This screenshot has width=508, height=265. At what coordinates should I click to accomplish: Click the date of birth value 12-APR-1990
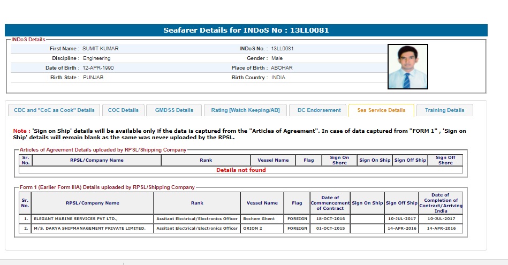pos(98,68)
